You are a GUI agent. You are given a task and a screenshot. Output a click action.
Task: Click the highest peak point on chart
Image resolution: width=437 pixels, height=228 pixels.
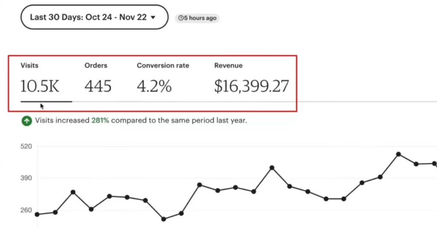(398, 154)
